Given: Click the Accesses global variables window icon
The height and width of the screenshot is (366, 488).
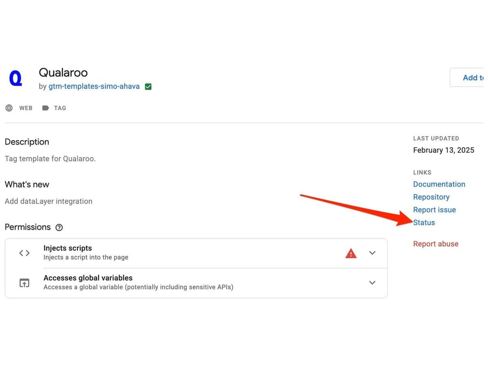Looking at the screenshot, I should pyautogui.click(x=24, y=283).
